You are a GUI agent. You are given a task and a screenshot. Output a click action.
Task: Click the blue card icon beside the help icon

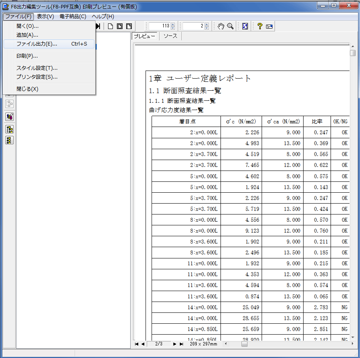tap(269, 27)
